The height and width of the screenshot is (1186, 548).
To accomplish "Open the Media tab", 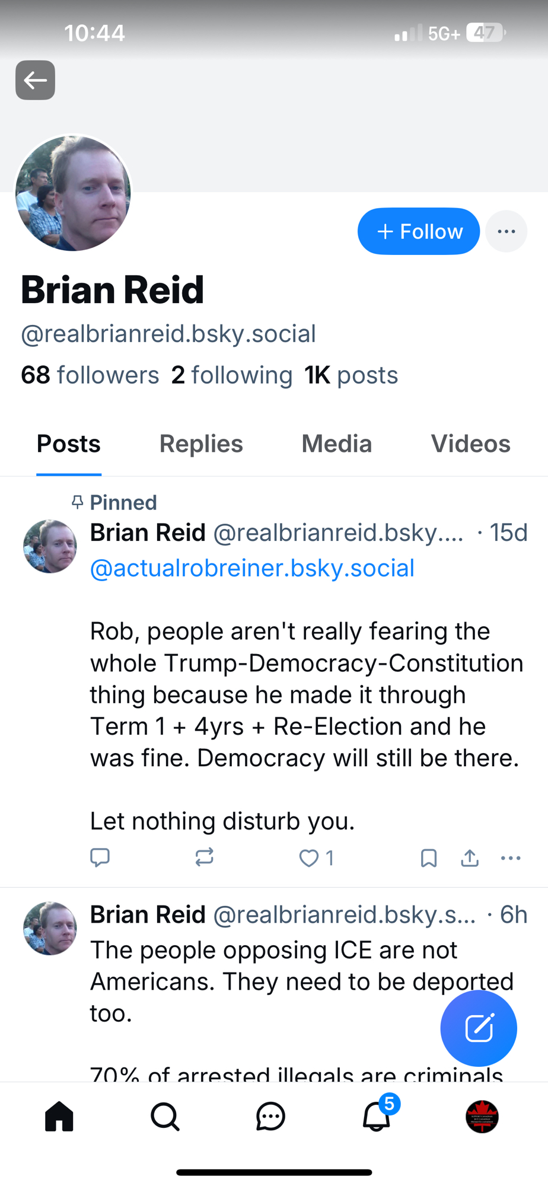I will pos(336,444).
